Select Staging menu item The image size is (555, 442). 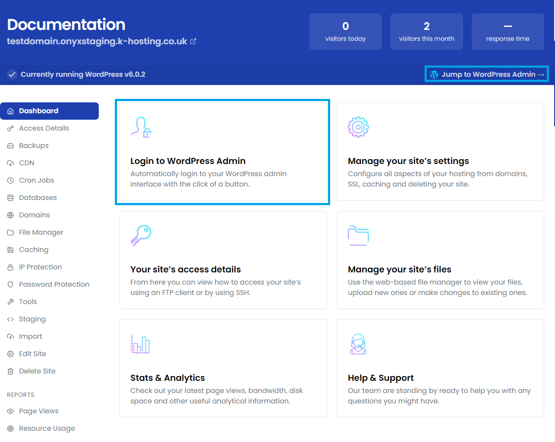coord(49,319)
